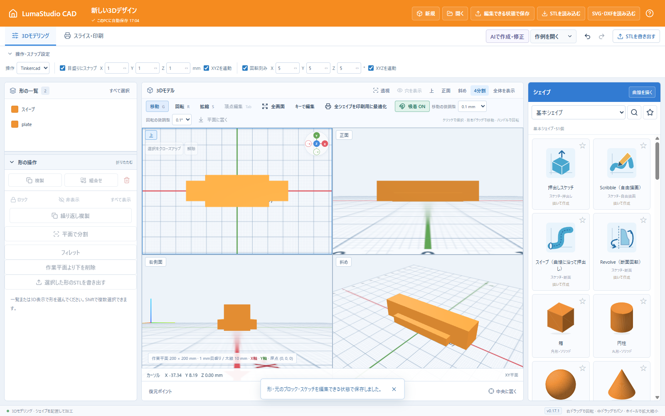
Task: Favorite the 押出しスケッチ shape star
Action: coord(582,146)
